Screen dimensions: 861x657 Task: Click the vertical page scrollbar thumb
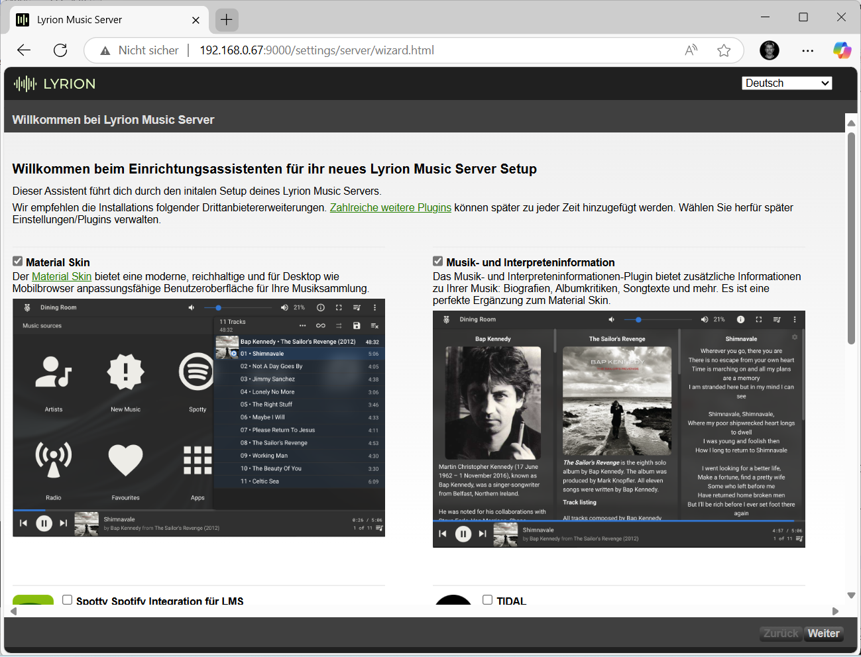(x=851, y=238)
